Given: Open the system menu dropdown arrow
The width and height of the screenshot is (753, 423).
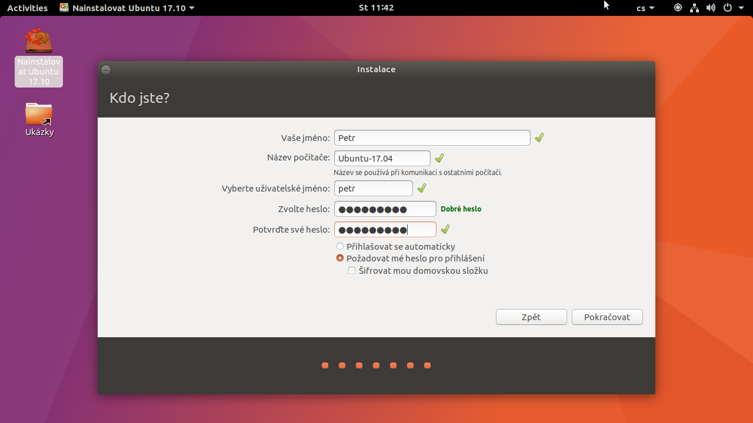Looking at the screenshot, I should (x=741, y=8).
